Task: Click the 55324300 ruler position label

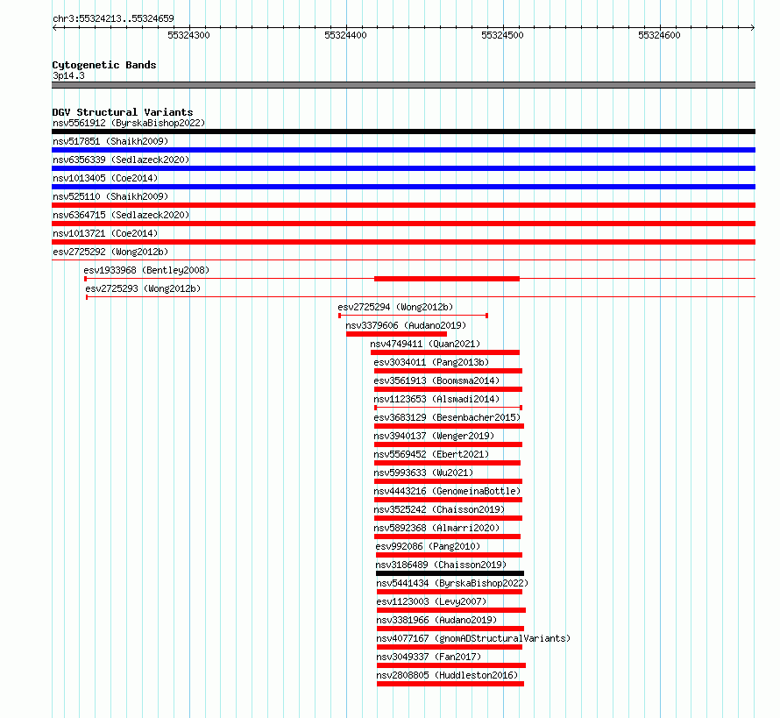Action: [188, 35]
